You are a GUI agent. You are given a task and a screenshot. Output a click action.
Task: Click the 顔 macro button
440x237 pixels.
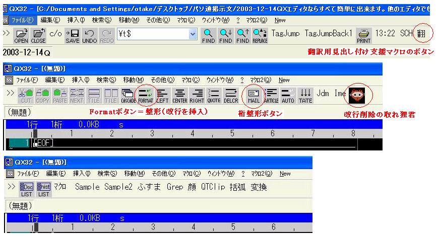pyautogui.click(x=192, y=187)
